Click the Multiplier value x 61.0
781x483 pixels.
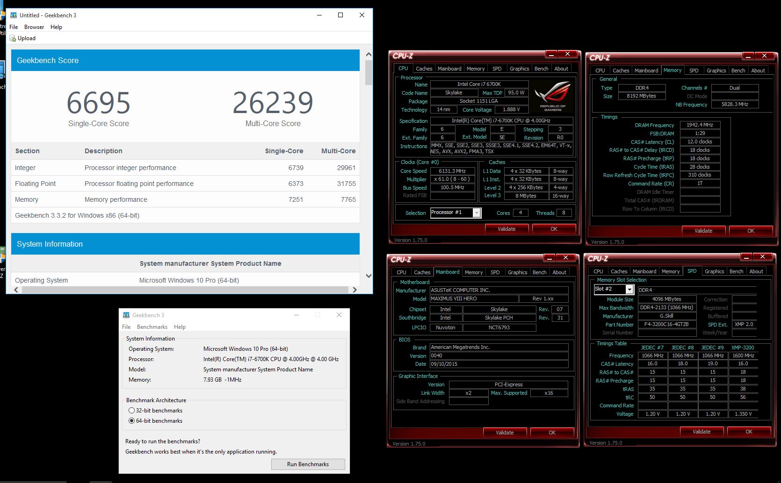pos(452,179)
